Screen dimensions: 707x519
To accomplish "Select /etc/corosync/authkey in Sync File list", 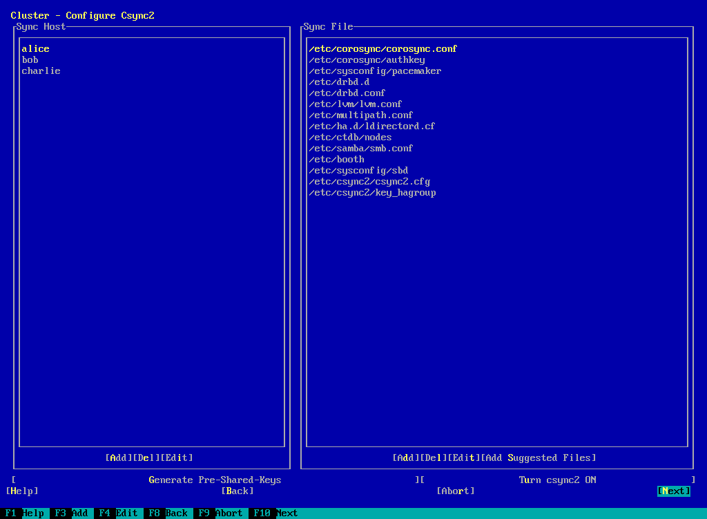I will click(367, 60).
